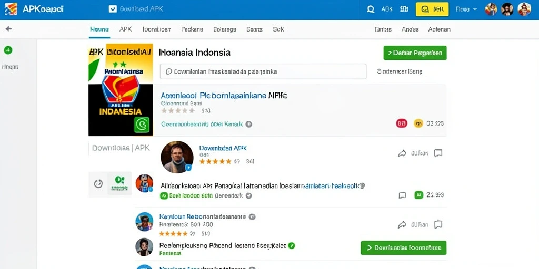Toggle checkbox beside Download APK header
The image size is (539, 269).
click(113, 9)
